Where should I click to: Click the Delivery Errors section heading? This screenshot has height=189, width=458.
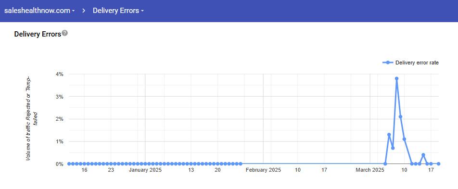pos(38,34)
